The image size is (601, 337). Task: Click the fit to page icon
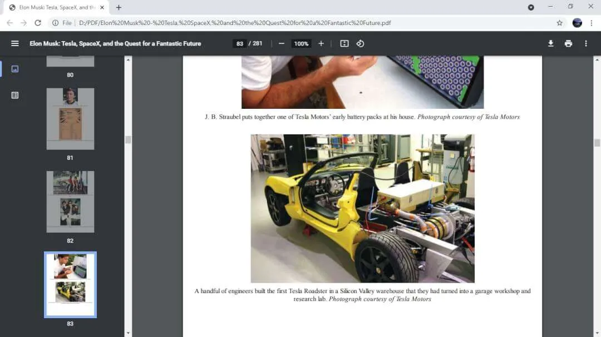[x=344, y=44]
